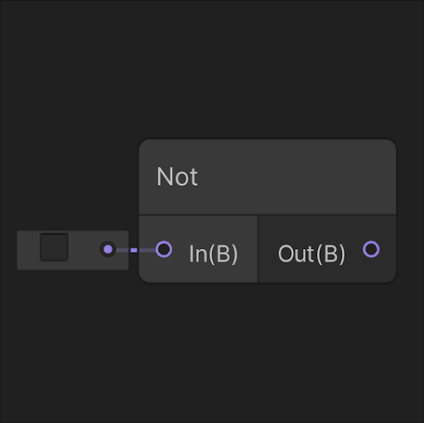Click the Out(B) port label

(x=311, y=254)
